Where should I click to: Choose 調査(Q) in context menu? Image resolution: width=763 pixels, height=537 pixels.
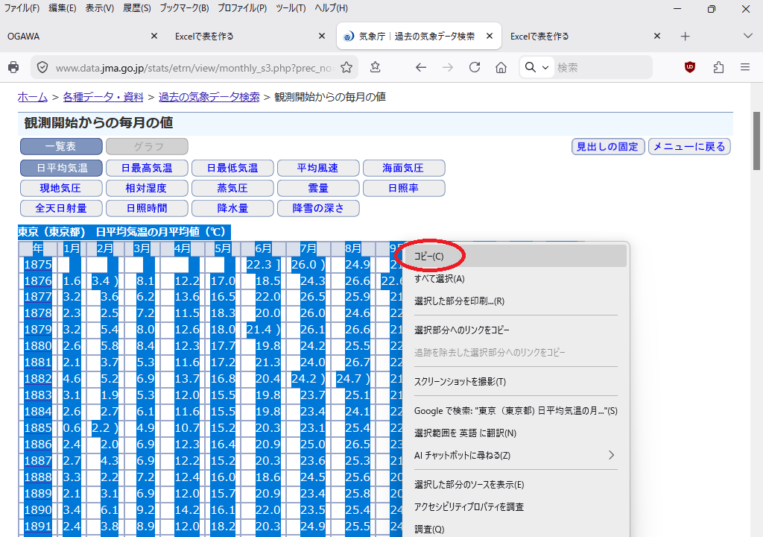[x=516, y=529]
